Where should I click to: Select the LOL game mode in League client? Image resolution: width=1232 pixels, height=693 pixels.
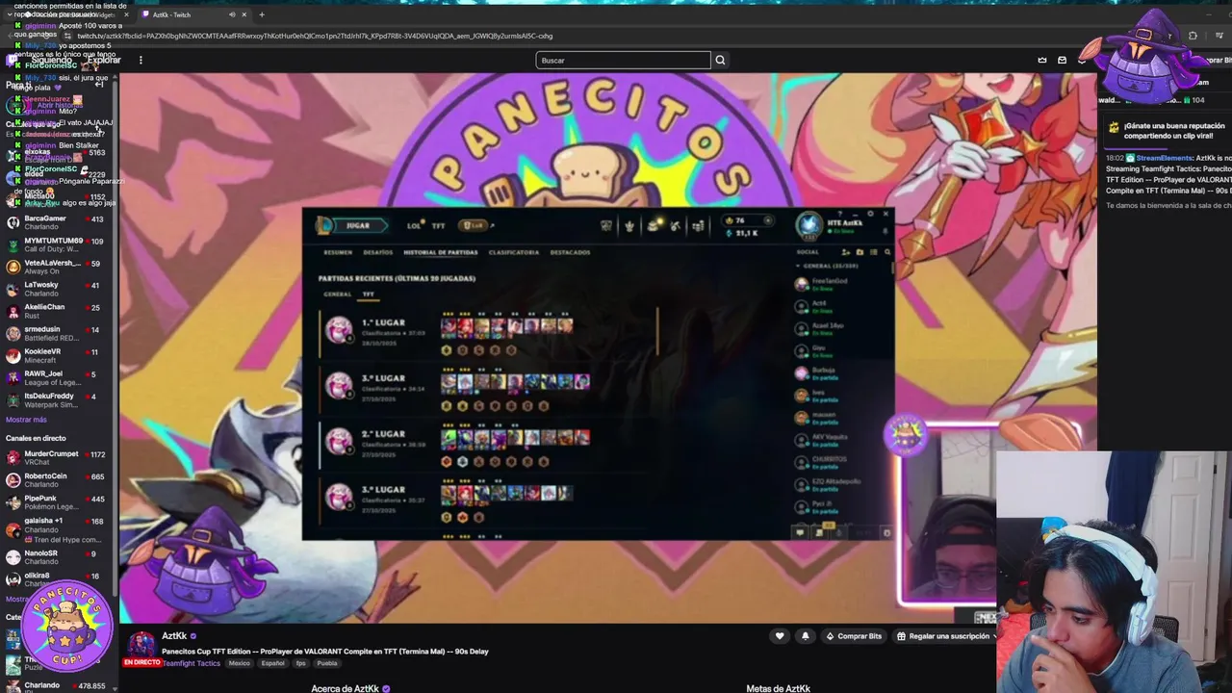[414, 225]
